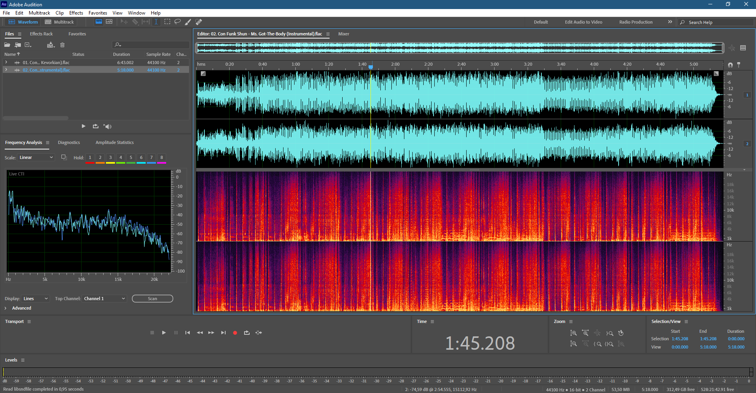756x393 pixels.
Task: Select the Default workspace
Action: (x=541, y=22)
